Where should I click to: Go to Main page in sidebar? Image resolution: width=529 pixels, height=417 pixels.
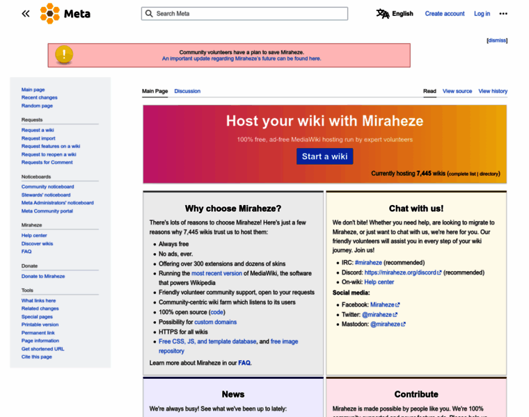point(33,90)
